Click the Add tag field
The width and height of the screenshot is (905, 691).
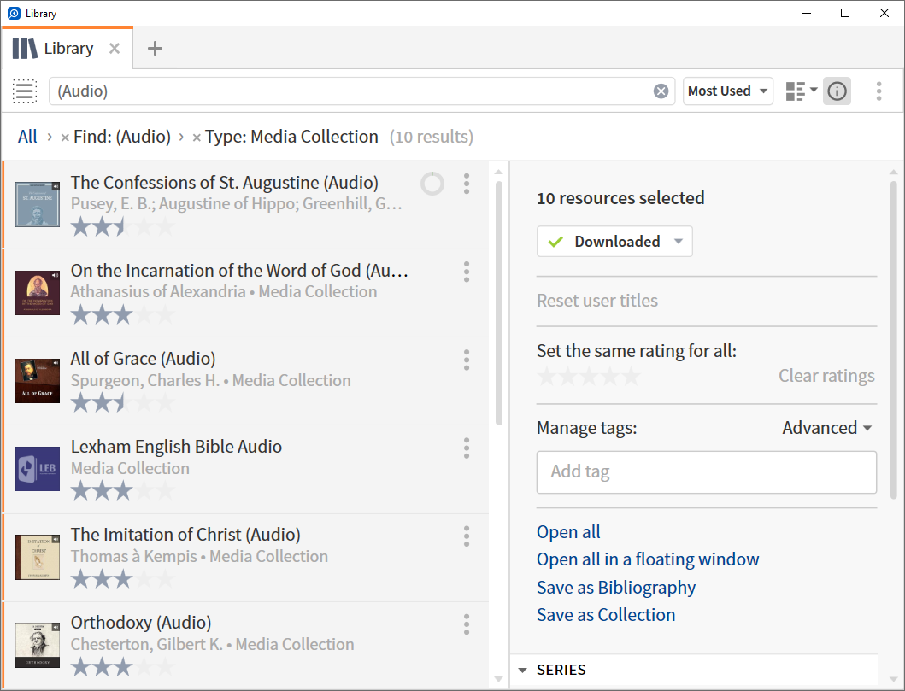click(707, 472)
